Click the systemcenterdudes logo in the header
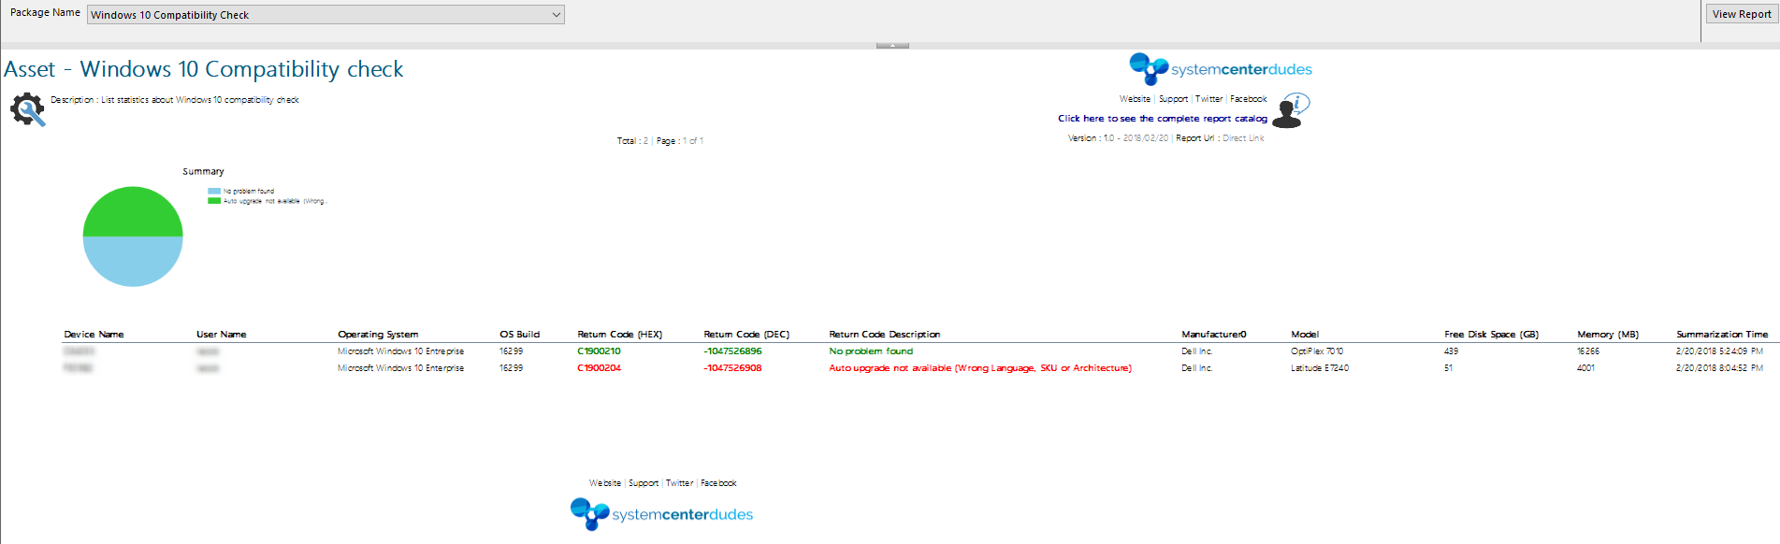 pyautogui.click(x=1221, y=69)
